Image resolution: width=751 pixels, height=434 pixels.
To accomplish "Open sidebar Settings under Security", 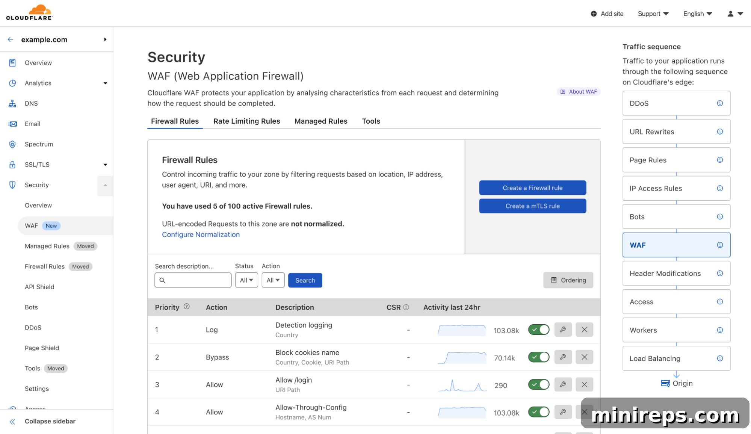I will 37,389.
